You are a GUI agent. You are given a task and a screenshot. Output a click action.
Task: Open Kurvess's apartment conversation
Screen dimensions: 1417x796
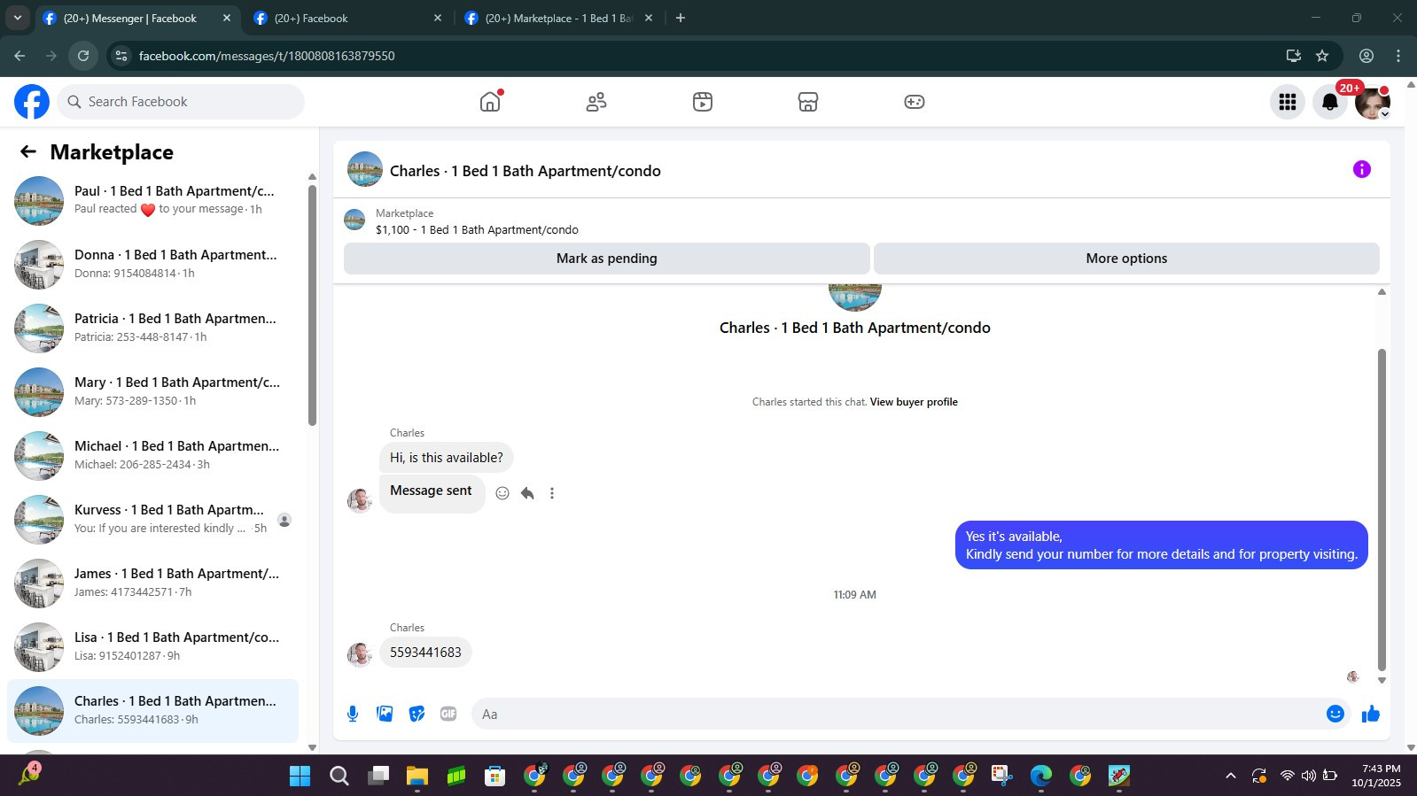tap(152, 520)
